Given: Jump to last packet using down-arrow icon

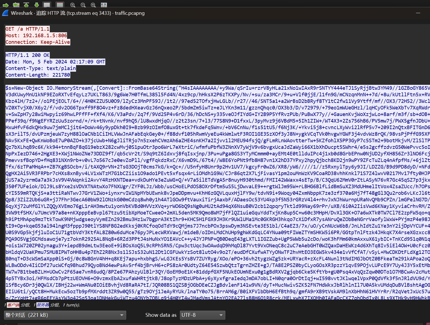Looking at the screenshot, I should pyautogui.click(x=37, y=5).
